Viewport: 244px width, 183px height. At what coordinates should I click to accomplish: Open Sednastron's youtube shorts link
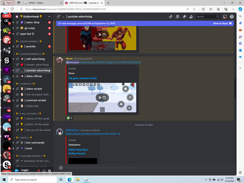93,134
